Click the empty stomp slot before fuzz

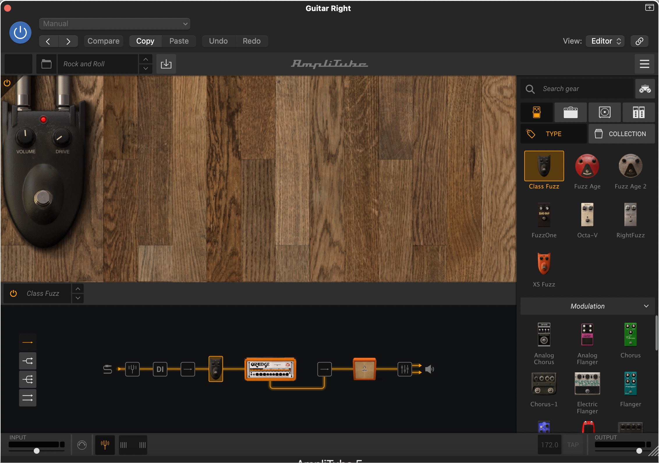[x=188, y=369]
